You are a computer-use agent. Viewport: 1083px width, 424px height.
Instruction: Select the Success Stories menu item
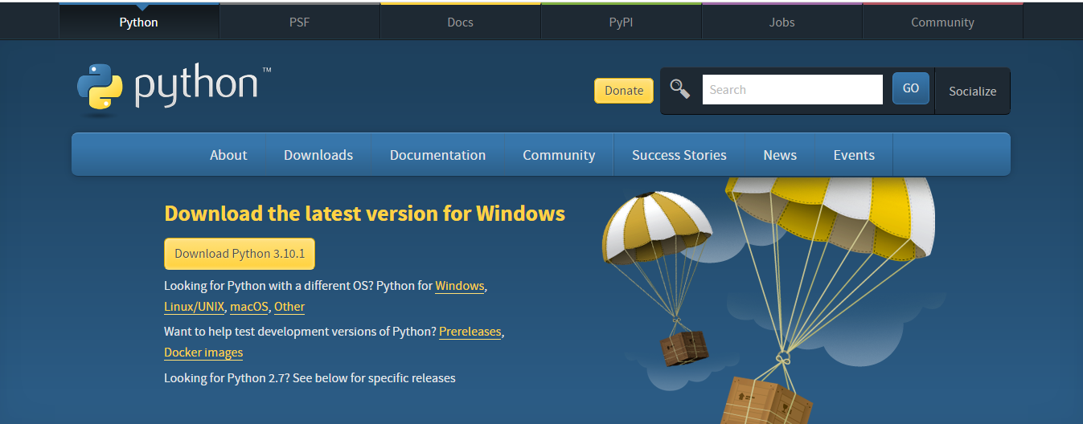point(679,155)
